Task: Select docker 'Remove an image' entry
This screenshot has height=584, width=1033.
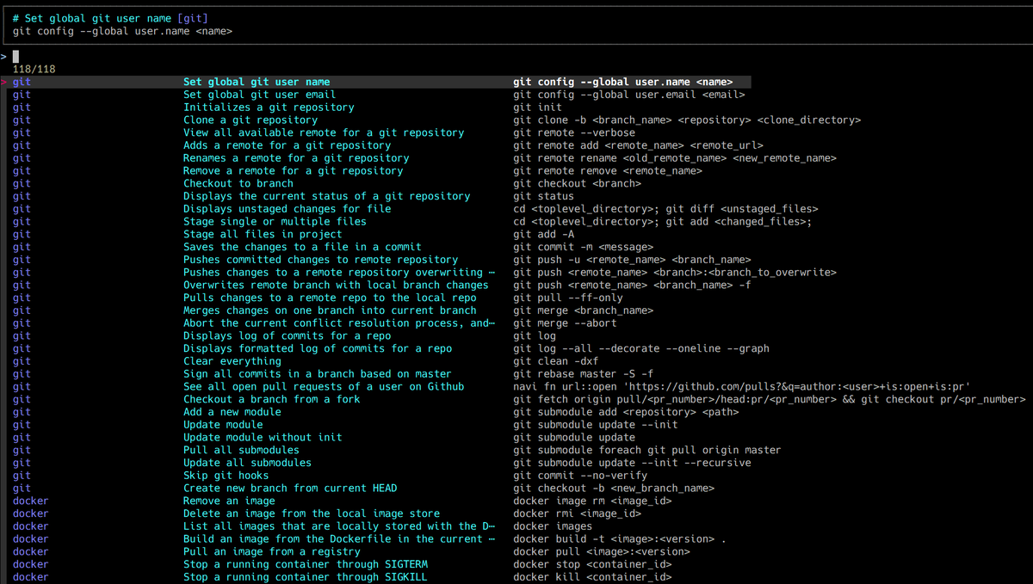Action: [229, 501]
